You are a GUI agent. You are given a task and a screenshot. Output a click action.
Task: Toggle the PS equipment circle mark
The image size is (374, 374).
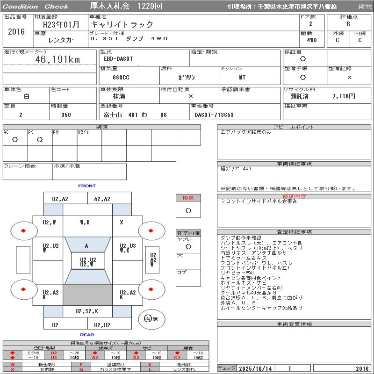[40, 139]
